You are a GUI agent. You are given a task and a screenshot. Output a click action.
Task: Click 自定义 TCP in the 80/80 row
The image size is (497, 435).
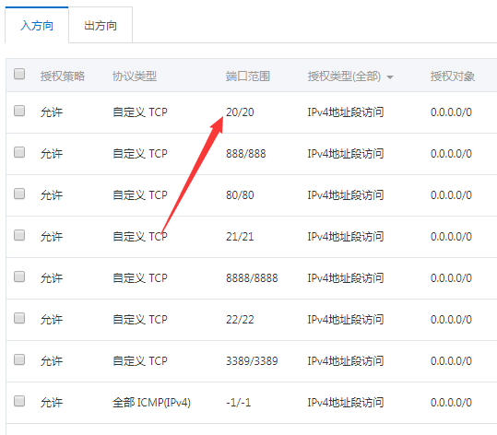[x=140, y=195]
